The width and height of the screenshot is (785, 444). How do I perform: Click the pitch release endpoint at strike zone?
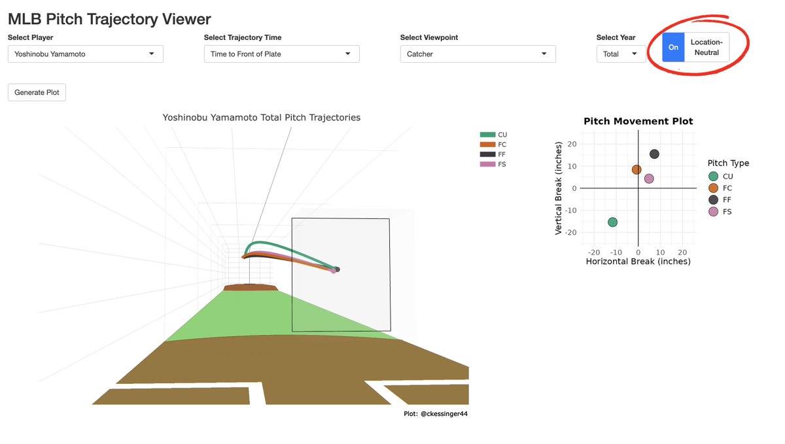point(336,269)
